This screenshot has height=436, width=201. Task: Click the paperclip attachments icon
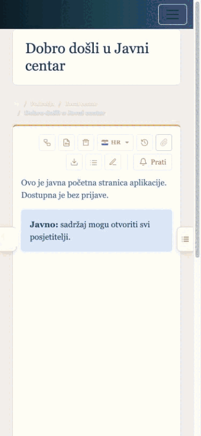tap(164, 143)
